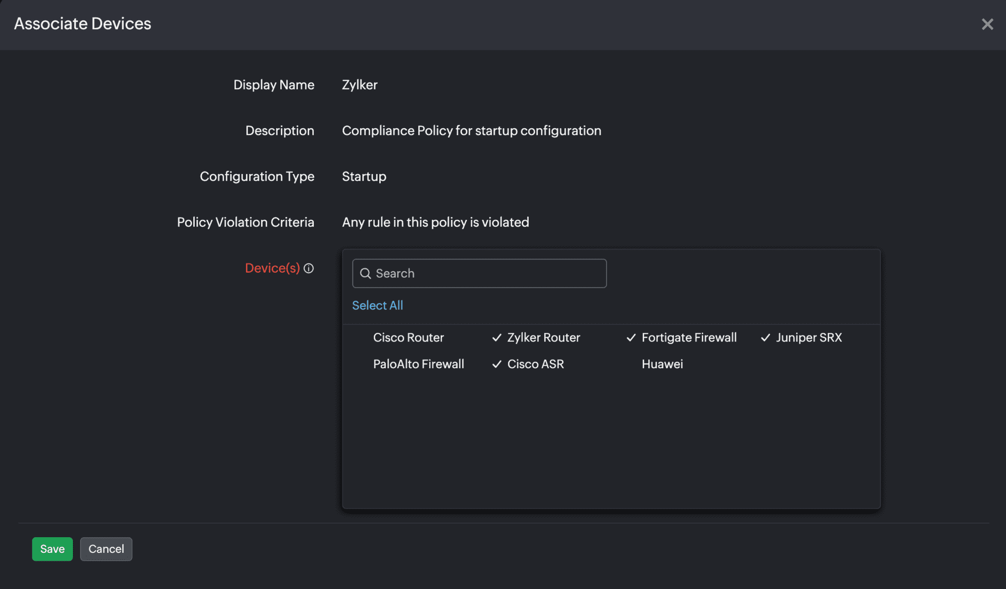The width and height of the screenshot is (1006, 589).
Task: Click the Associate Devices title
Action: [x=82, y=24]
